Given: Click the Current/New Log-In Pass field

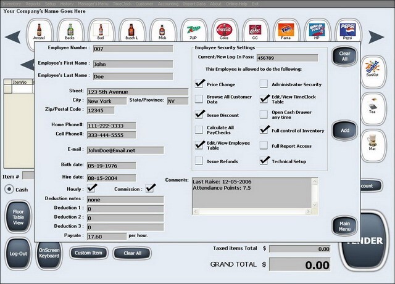Looking at the screenshot, I should [x=287, y=58].
